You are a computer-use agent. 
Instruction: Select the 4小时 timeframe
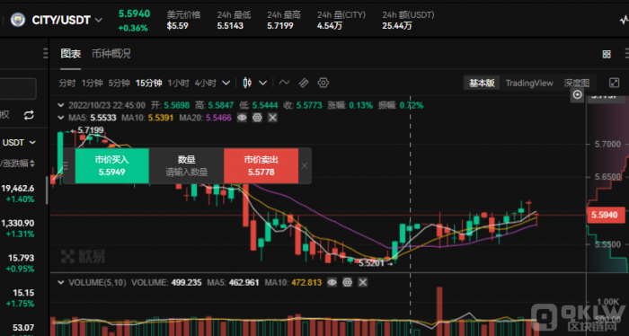point(206,83)
